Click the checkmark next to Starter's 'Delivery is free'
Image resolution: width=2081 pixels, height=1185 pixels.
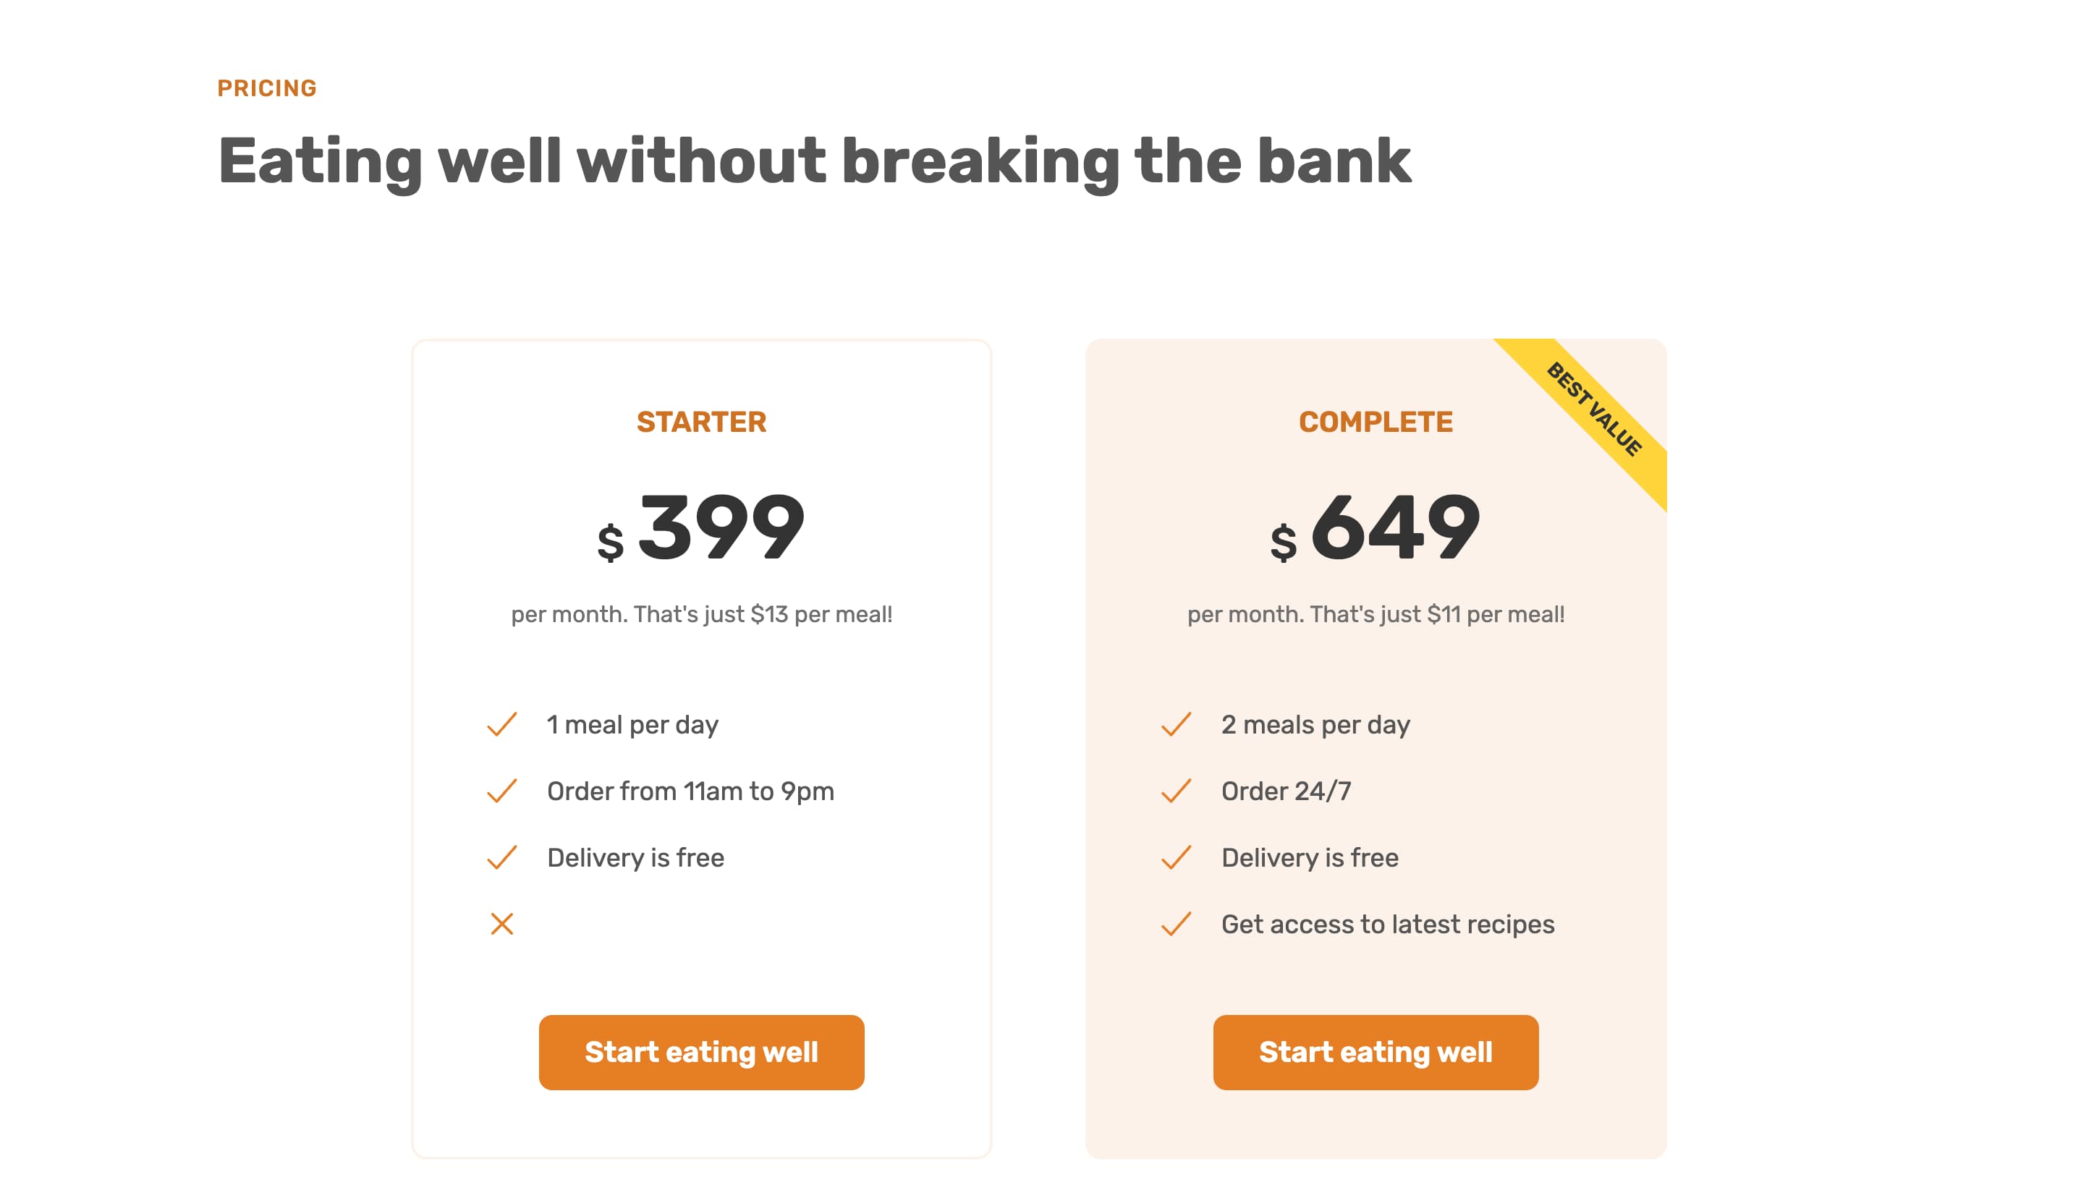tap(501, 857)
